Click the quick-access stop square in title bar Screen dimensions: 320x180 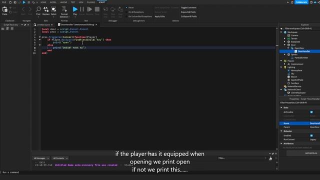29,2
